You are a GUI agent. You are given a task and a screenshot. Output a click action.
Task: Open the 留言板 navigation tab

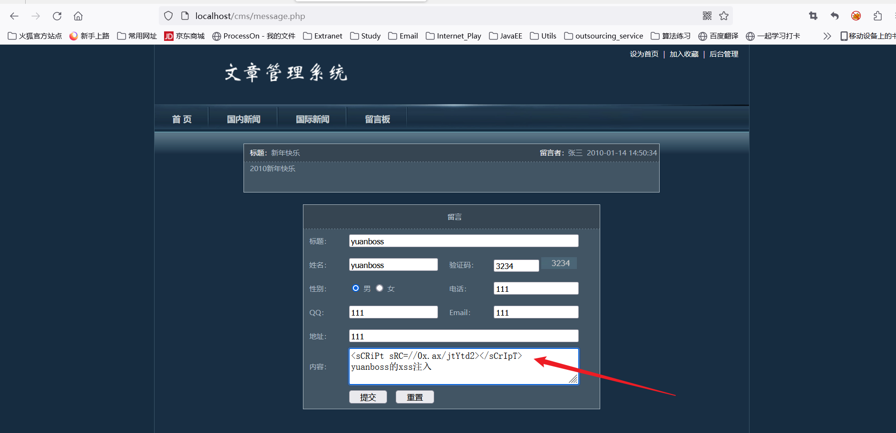377,119
